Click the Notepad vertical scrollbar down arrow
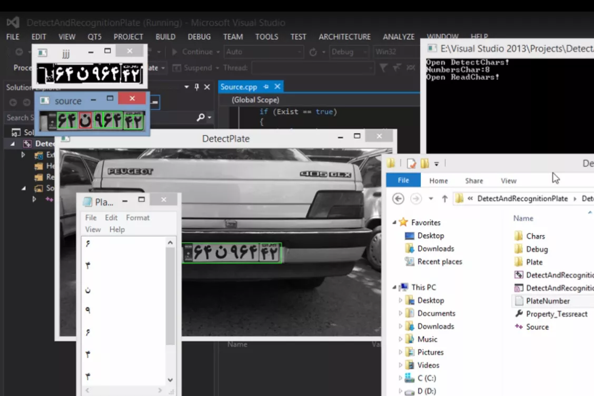This screenshot has height=396, width=594. click(x=170, y=380)
